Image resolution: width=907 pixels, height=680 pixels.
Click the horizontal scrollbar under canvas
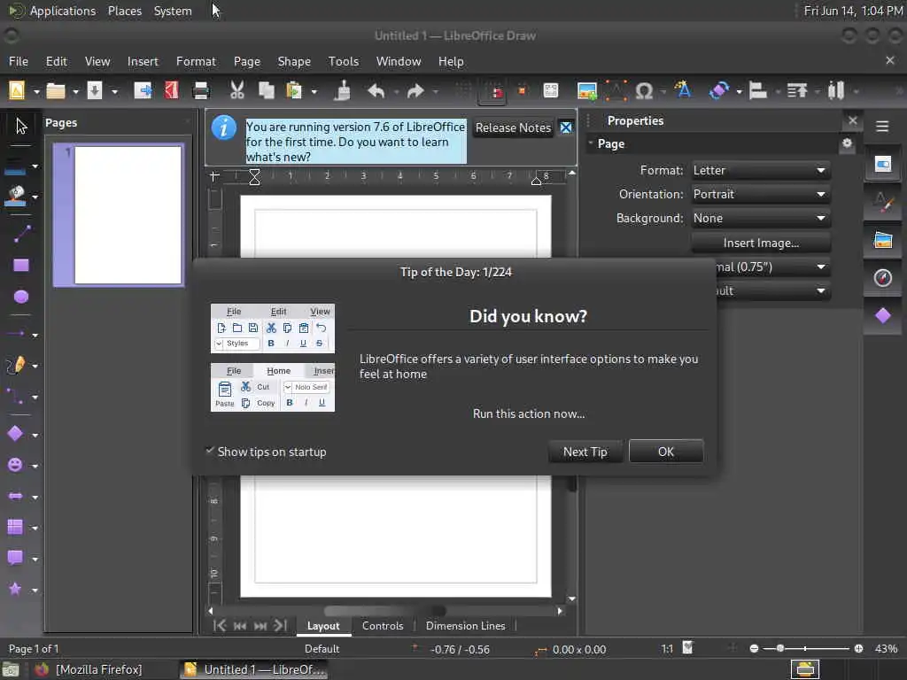[x=384, y=611]
